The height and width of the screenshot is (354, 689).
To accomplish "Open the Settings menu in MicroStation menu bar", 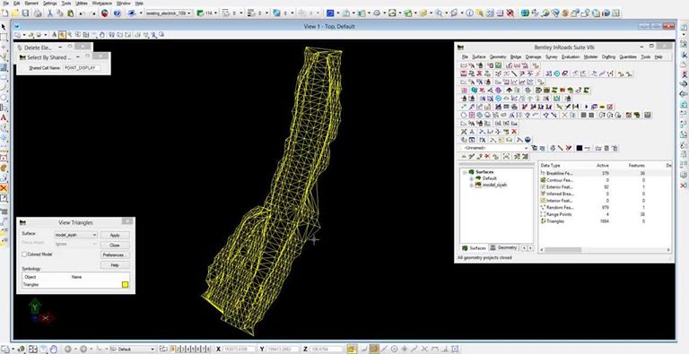I will [x=49, y=3].
